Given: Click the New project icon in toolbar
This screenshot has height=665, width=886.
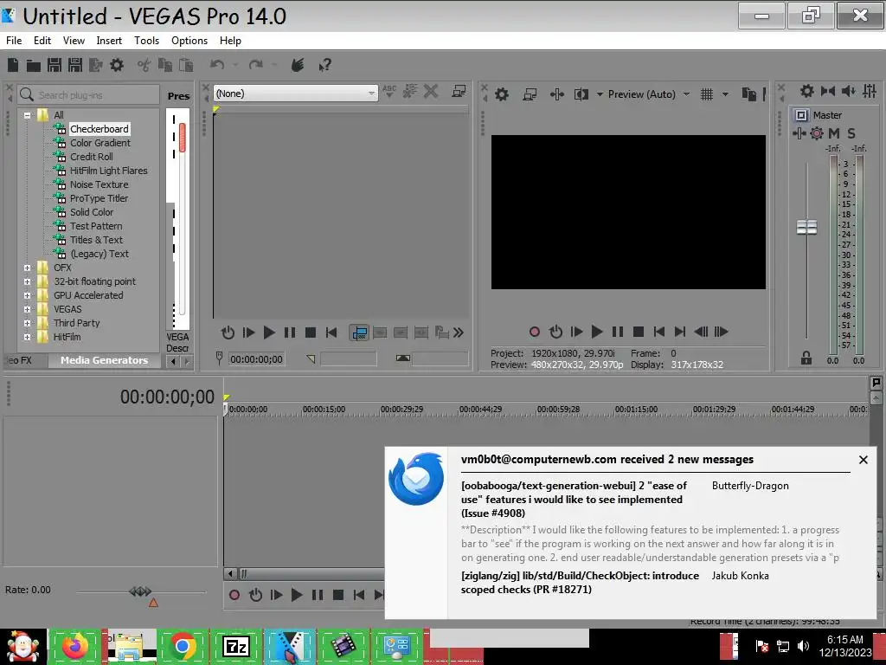Looking at the screenshot, I should tap(13, 65).
